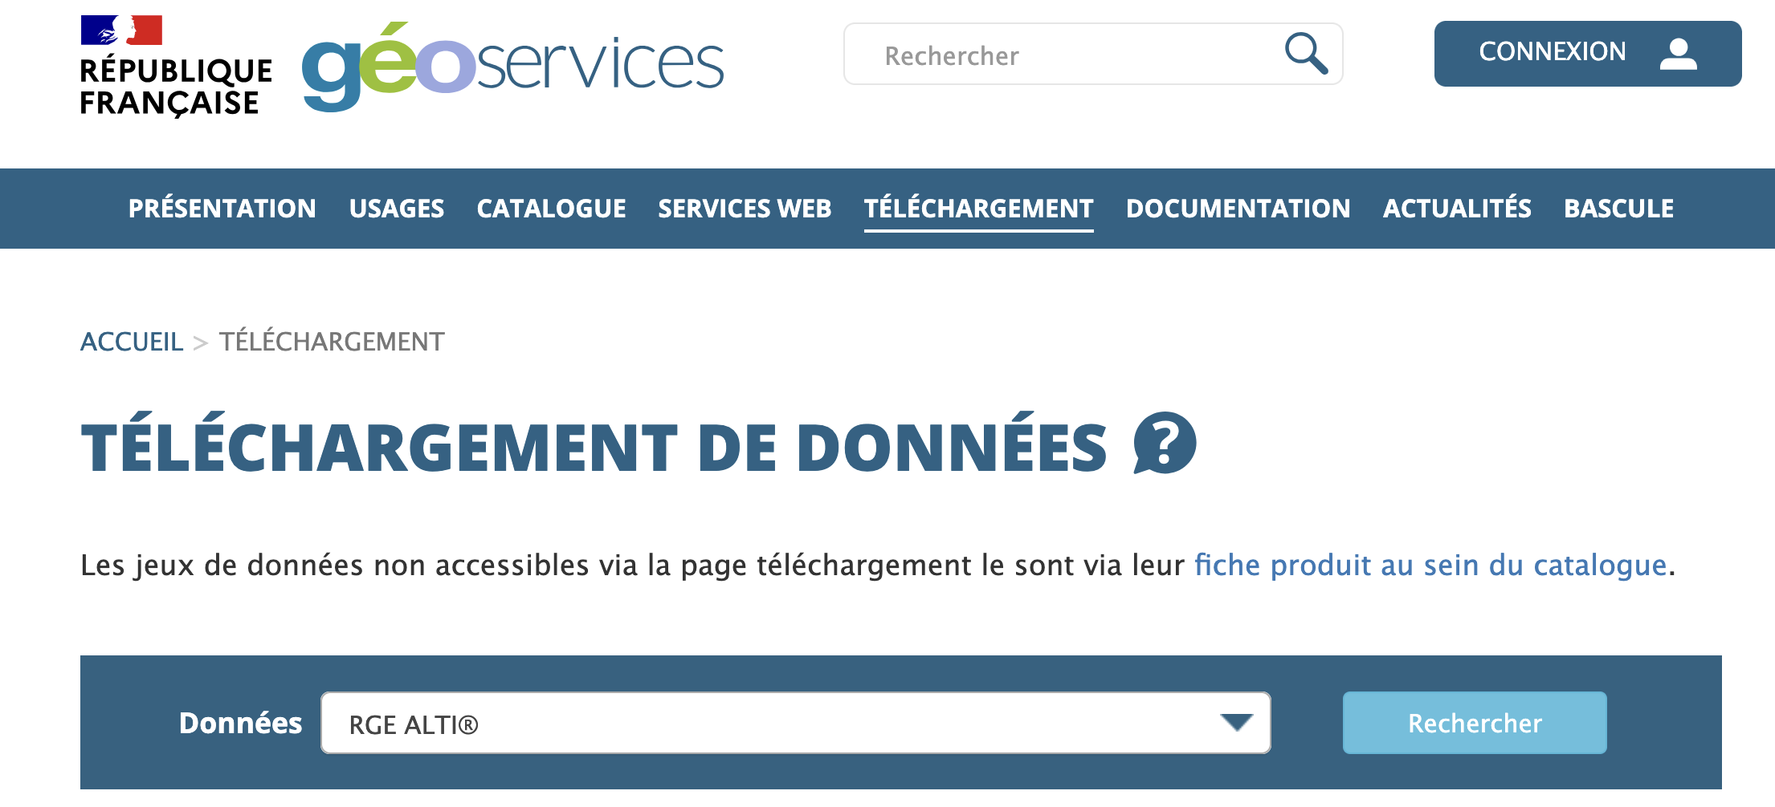Click the user profile icon in Connexion

1679,54
